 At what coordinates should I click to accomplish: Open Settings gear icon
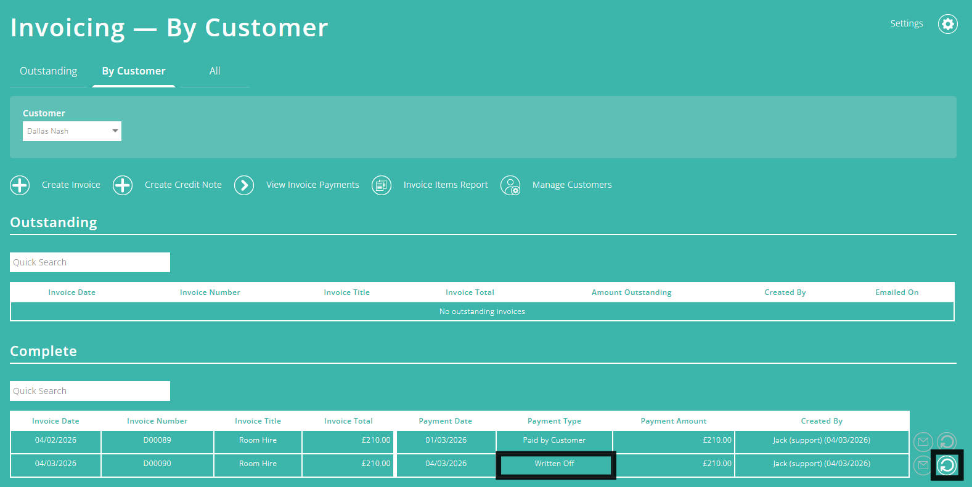tap(947, 24)
